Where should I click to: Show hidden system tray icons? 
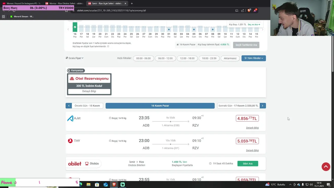pos(290,185)
